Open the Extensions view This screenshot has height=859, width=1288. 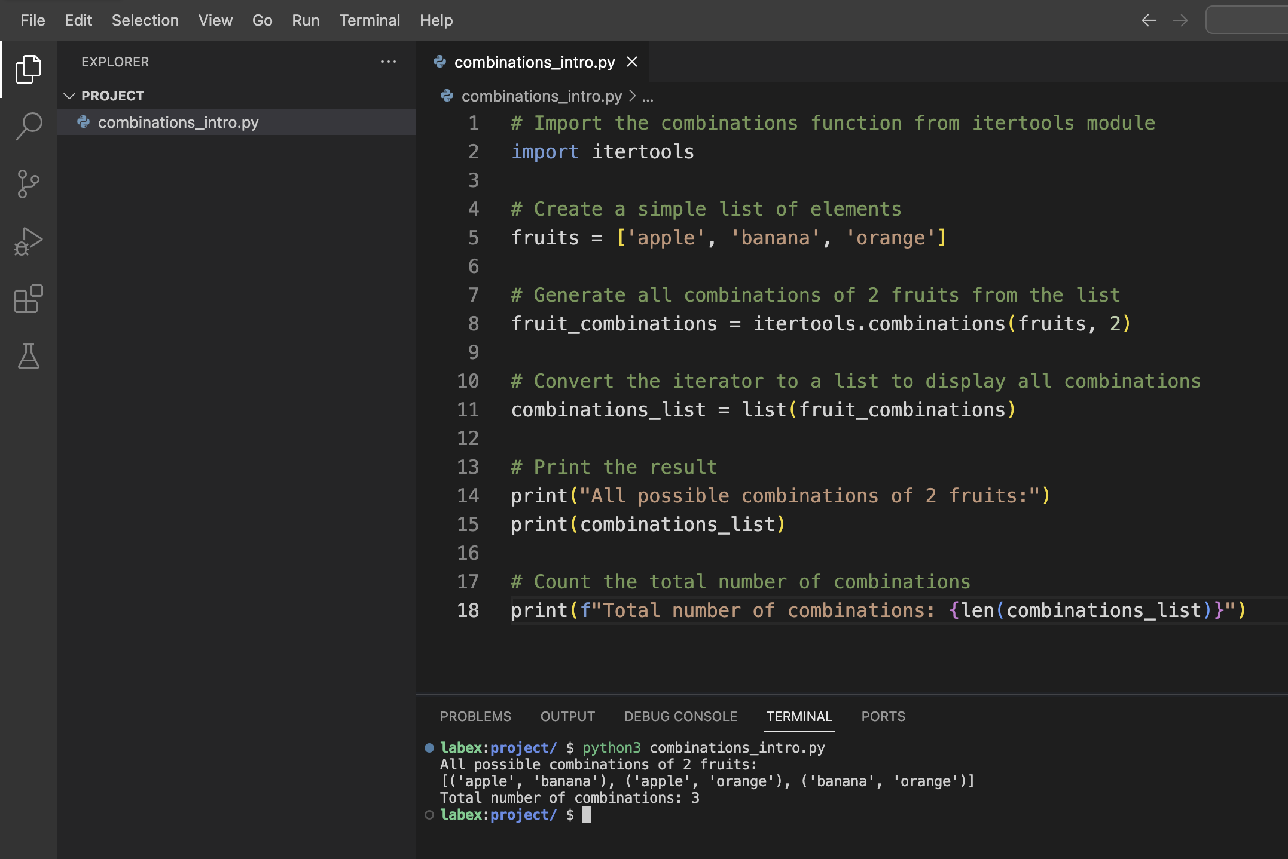(28, 299)
